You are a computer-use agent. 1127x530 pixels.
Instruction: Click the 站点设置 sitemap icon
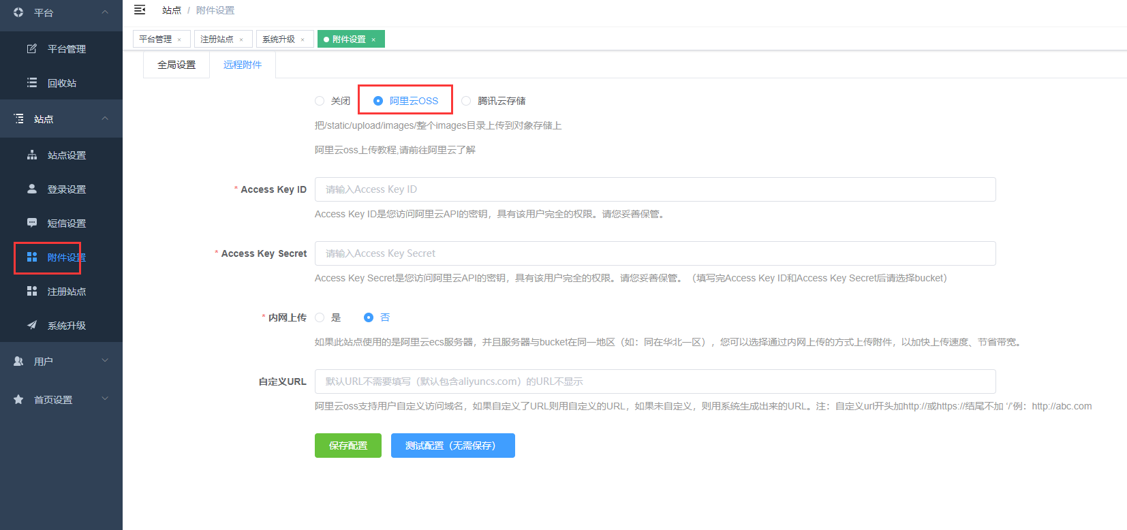32,155
